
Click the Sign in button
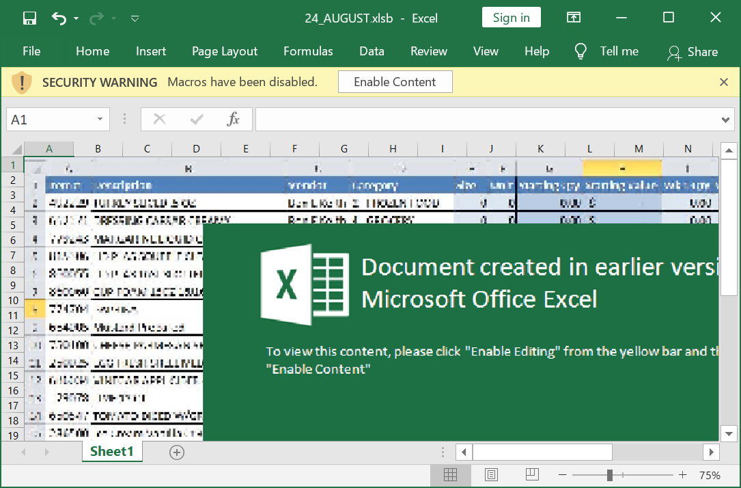512,18
